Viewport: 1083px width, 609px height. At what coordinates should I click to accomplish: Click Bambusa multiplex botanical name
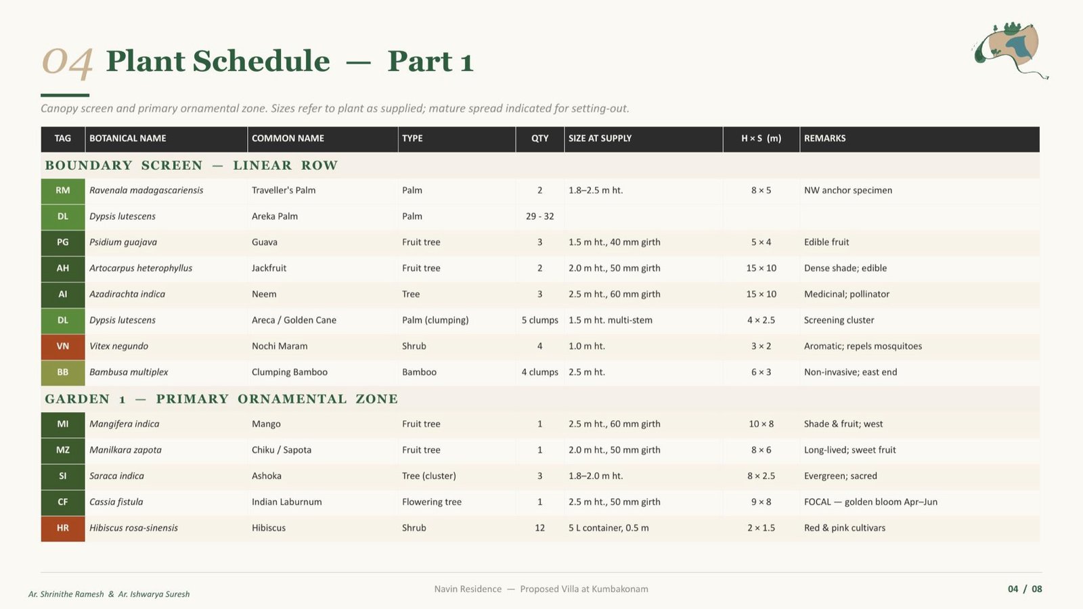pos(129,372)
